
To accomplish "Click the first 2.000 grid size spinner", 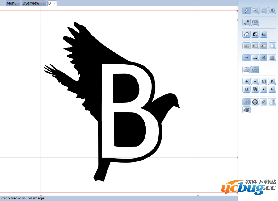I will pyautogui.click(x=246, y=70).
